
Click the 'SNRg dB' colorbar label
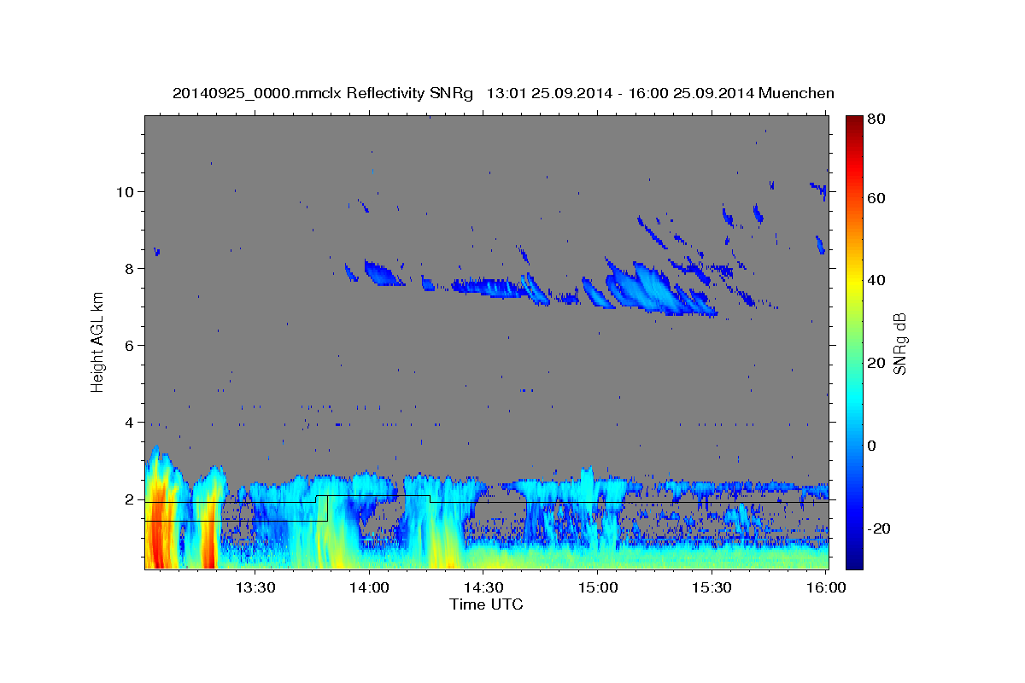pyautogui.click(x=899, y=342)
